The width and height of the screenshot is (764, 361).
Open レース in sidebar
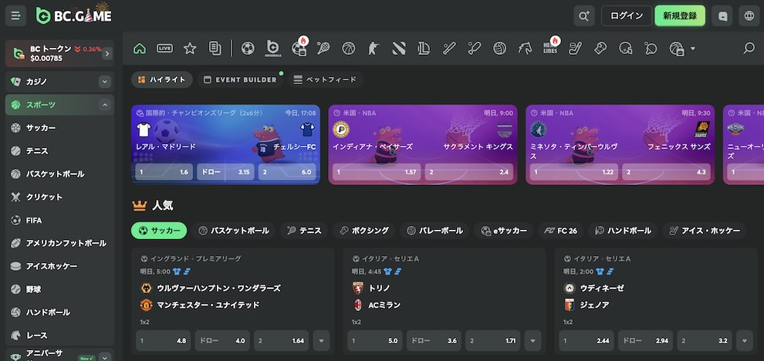point(60,336)
